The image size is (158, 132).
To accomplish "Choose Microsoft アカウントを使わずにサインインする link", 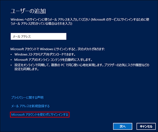I will point(40,115).
